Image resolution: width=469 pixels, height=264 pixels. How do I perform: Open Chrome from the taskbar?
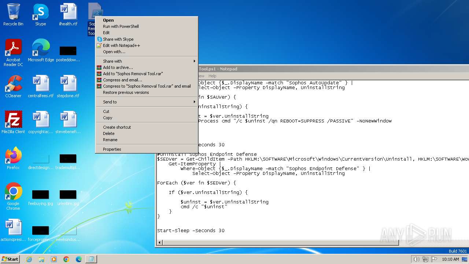coord(66,259)
